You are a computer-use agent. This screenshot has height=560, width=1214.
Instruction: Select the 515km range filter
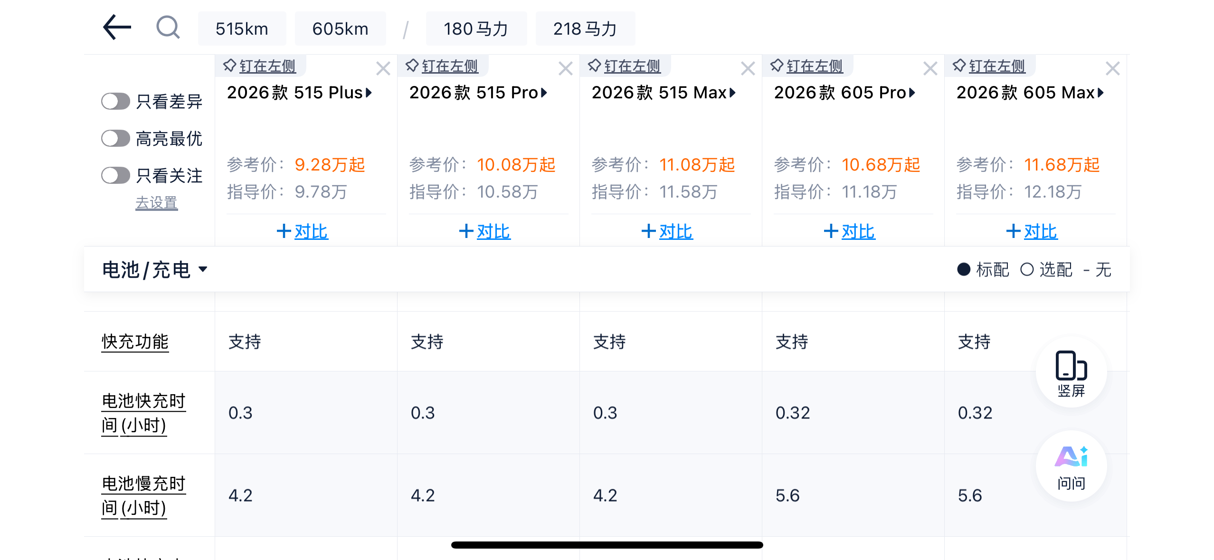point(242,29)
